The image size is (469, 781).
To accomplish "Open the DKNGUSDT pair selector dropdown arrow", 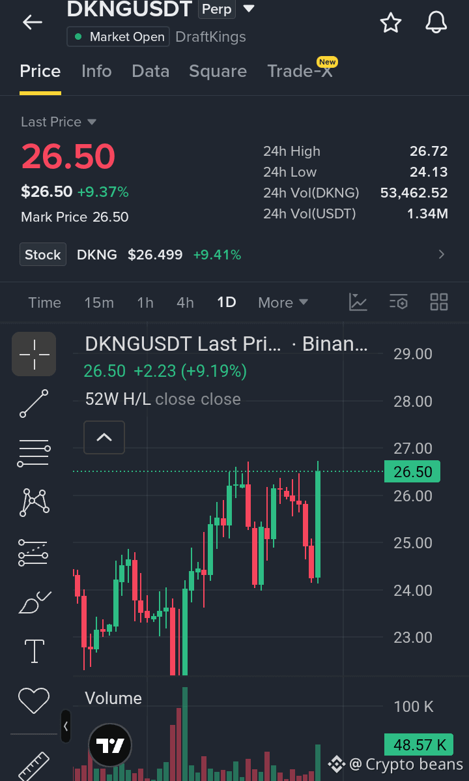I will coord(249,8).
